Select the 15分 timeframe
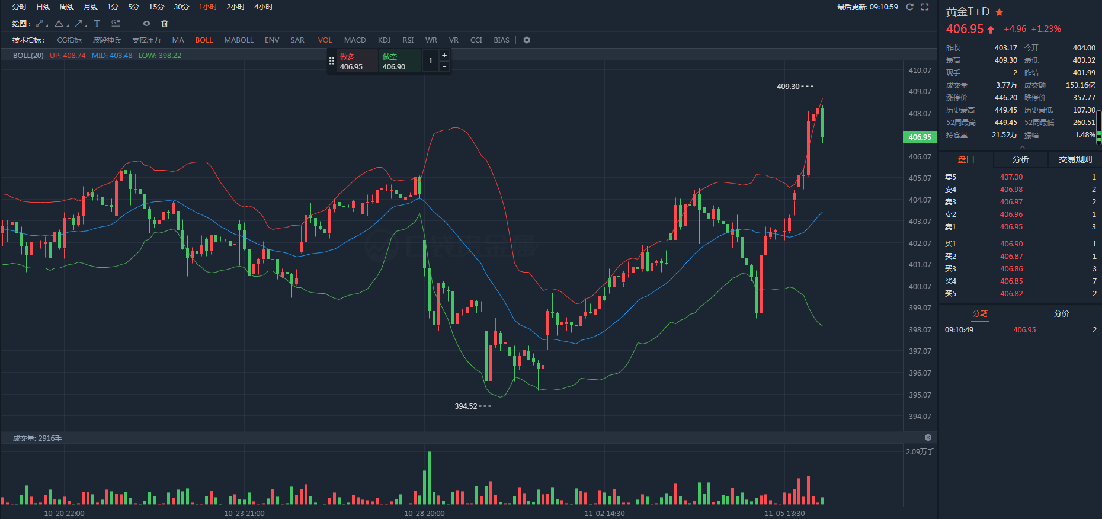Image resolution: width=1102 pixels, height=519 pixels. [156, 7]
